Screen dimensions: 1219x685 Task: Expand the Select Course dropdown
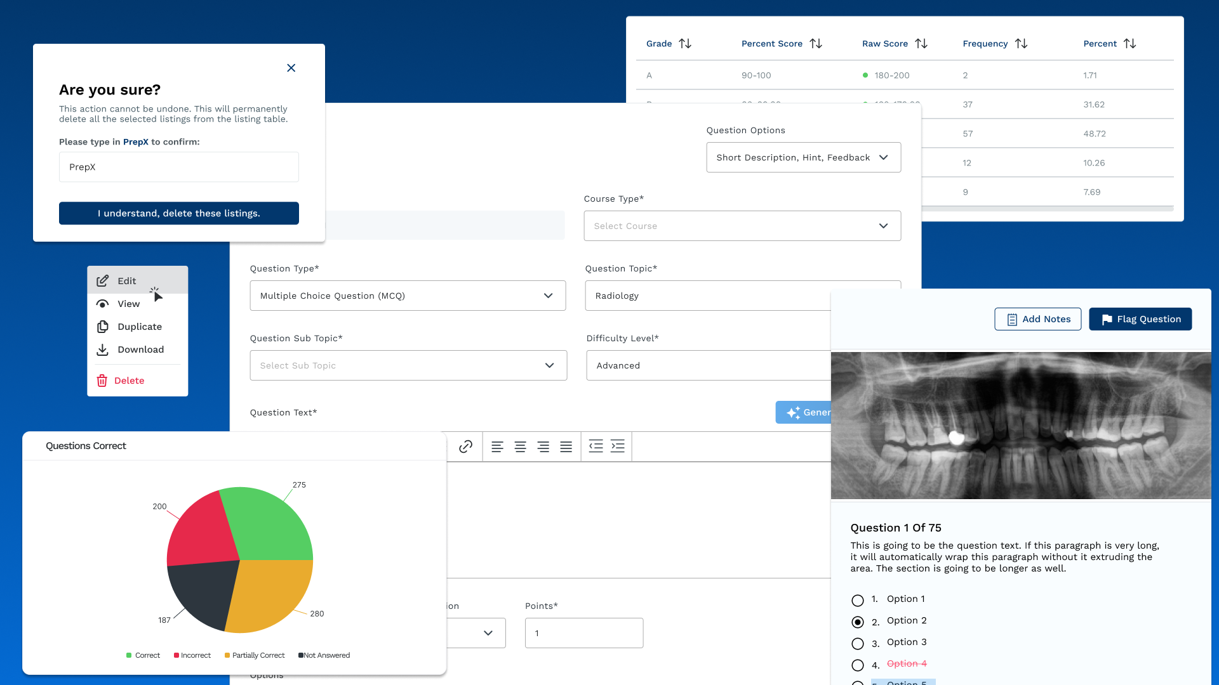(742, 226)
